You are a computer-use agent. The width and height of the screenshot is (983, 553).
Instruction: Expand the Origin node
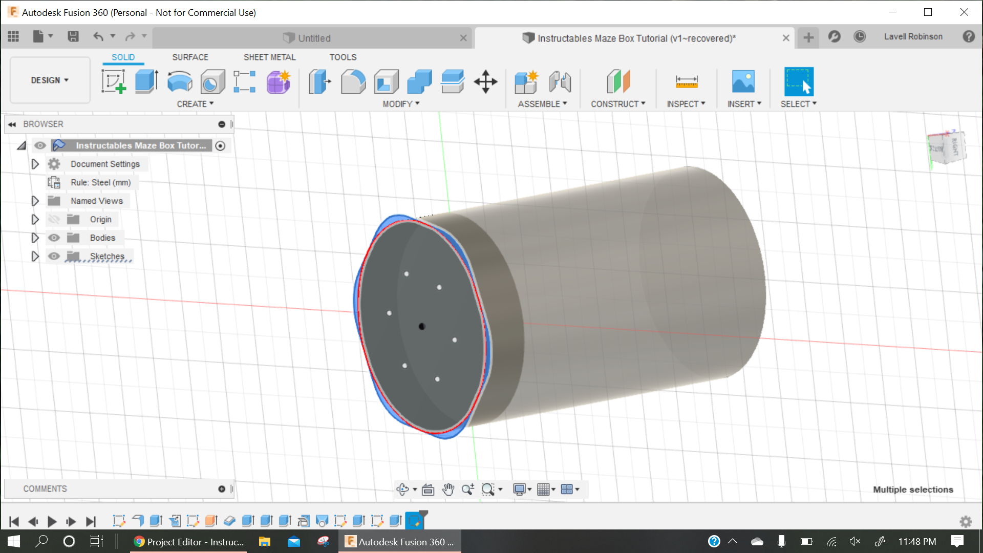tap(35, 219)
